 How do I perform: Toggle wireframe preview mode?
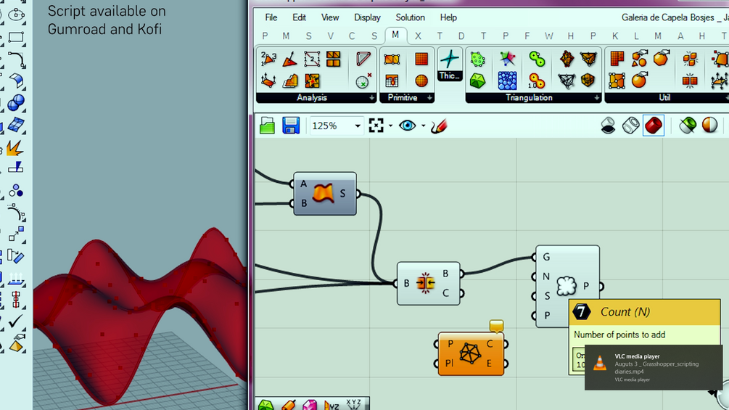pos(631,126)
